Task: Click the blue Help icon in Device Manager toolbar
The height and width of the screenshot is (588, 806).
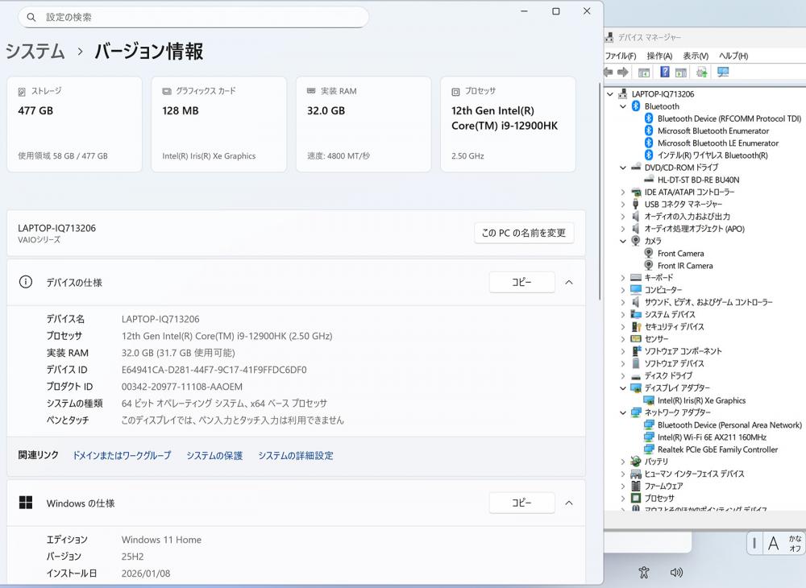Action: tap(665, 72)
